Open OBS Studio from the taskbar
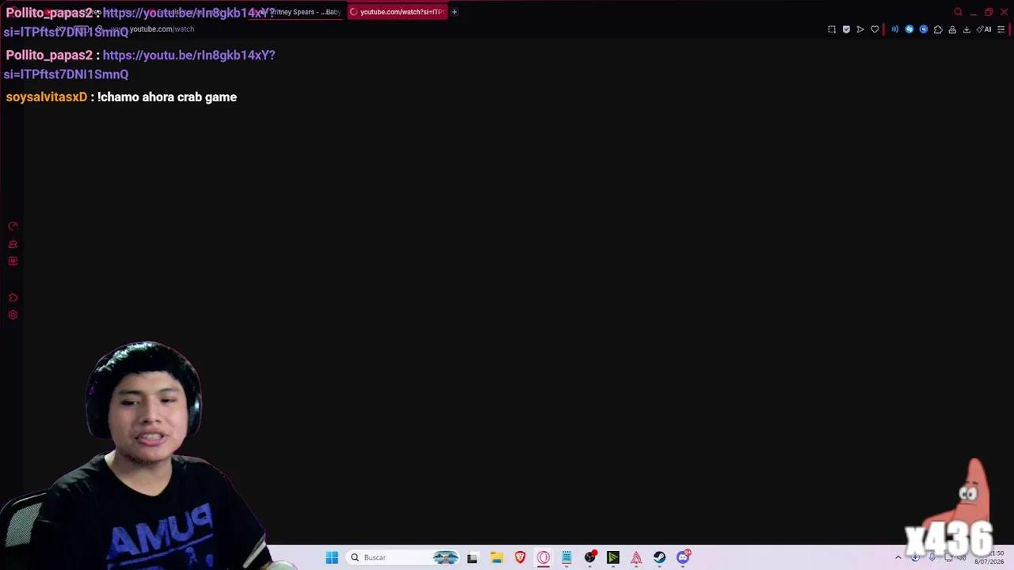Viewport: 1014px width, 570px height. click(590, 557)
